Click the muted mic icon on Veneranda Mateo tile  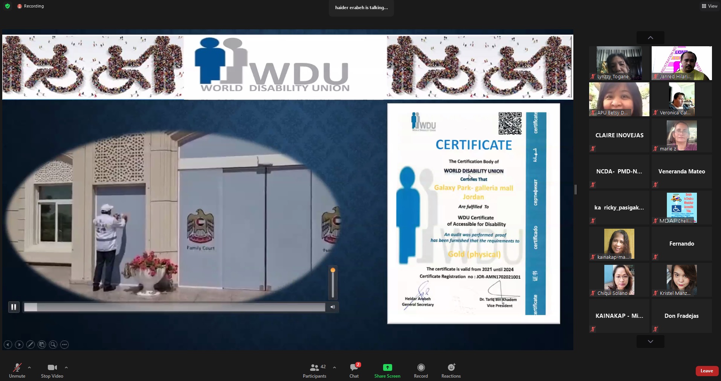pyautogui.click(x=655, y=185)
